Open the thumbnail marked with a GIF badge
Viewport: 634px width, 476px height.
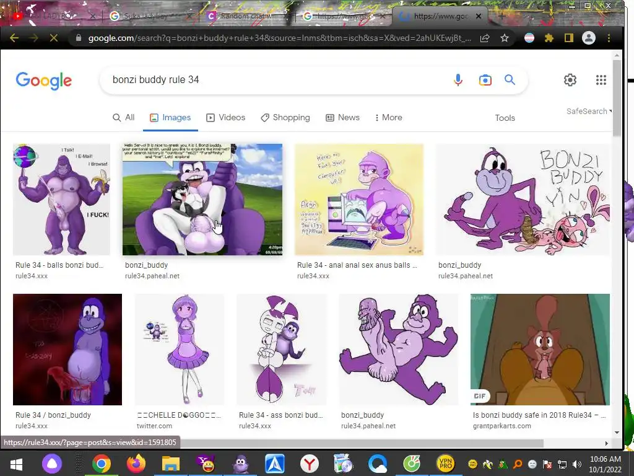(540, 350)
